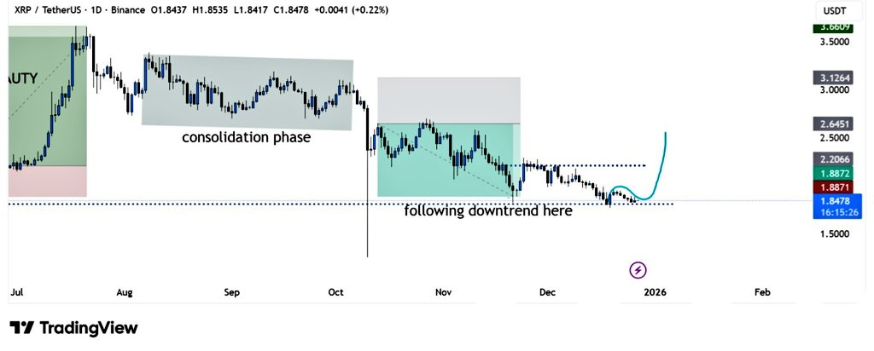Select the 2.2066 price label
The height and width of the screenshot is (351, 874).
pos(832,158)
